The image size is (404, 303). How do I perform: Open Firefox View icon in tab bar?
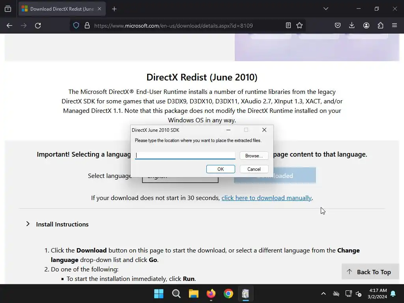[8, 9]
